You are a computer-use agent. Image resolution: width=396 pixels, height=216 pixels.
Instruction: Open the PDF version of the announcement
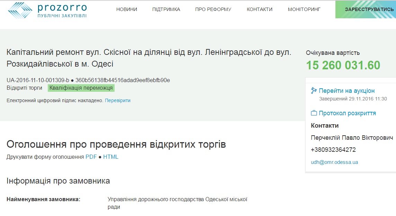(x=91, y=157)
